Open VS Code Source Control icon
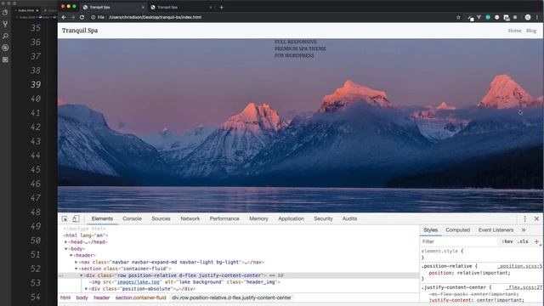This screenshot has width=544, height=306. click(5, 25)
